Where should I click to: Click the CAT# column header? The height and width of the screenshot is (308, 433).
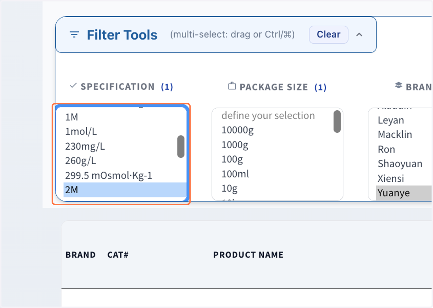pyautogui.click(x=118, y=255)
